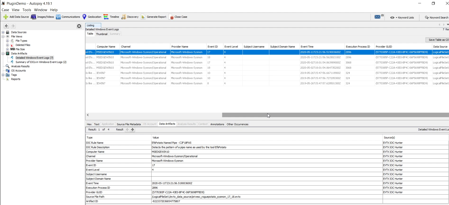Select row with time 2020-05-11T23:21:56.562802100Z

(x=267, y=57)
